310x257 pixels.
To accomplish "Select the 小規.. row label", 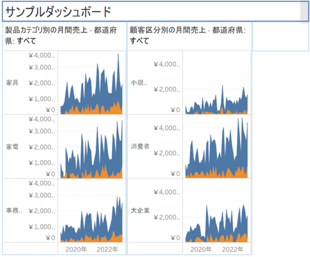I will pos(139,83).
